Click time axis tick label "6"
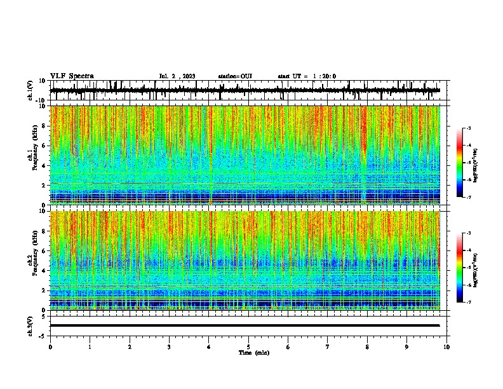The image size is (503, 389). pos(288,347)
